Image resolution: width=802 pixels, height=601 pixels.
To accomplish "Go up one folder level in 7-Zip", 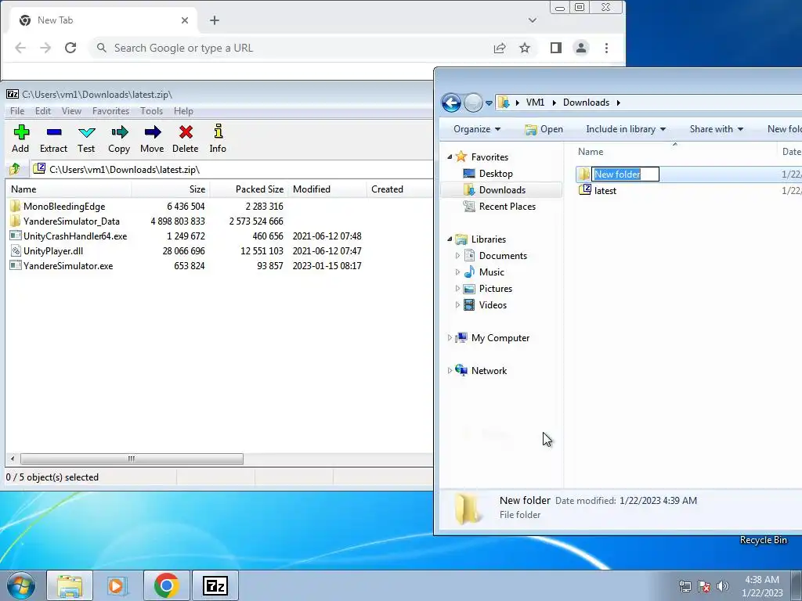I will (15, 169).
